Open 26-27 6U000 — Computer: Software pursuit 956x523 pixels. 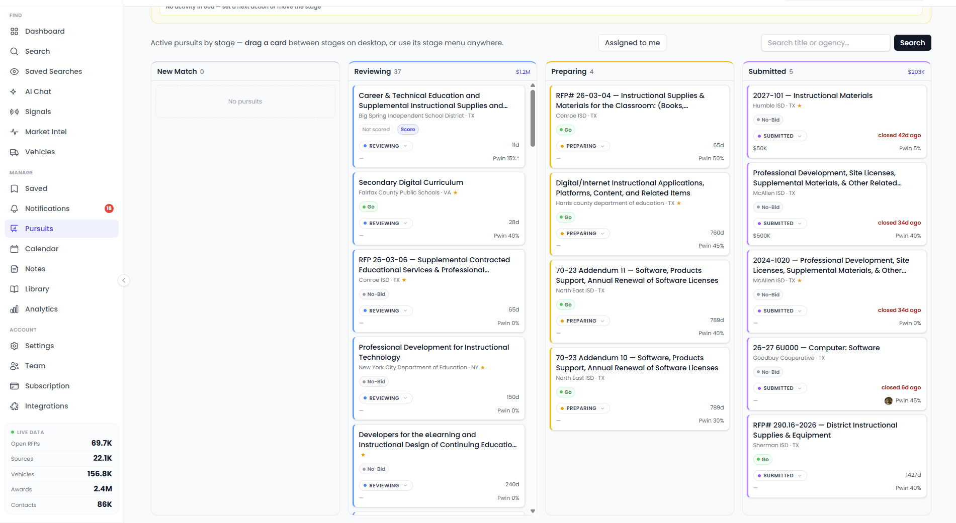click(816, 348)
